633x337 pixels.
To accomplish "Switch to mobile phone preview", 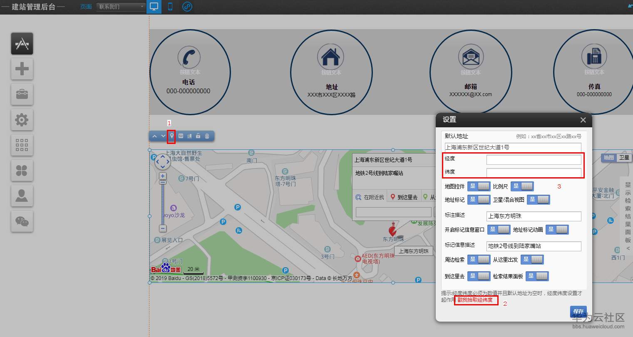I will pyautogui.click(x=170, y=7).
